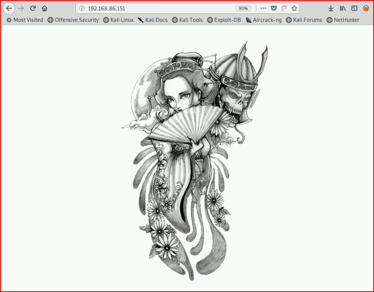This screenshot has height=292, width=374.
Task: Go to the Home page icon
Action: (x=44, y=8)
